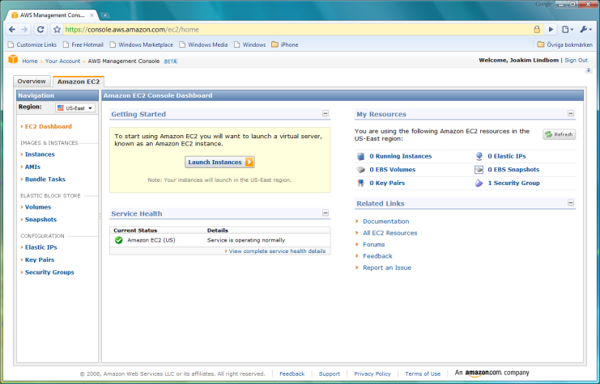Click Sign Out link
The height and width of the screenshot is (384, 600).
pos(576,61)
